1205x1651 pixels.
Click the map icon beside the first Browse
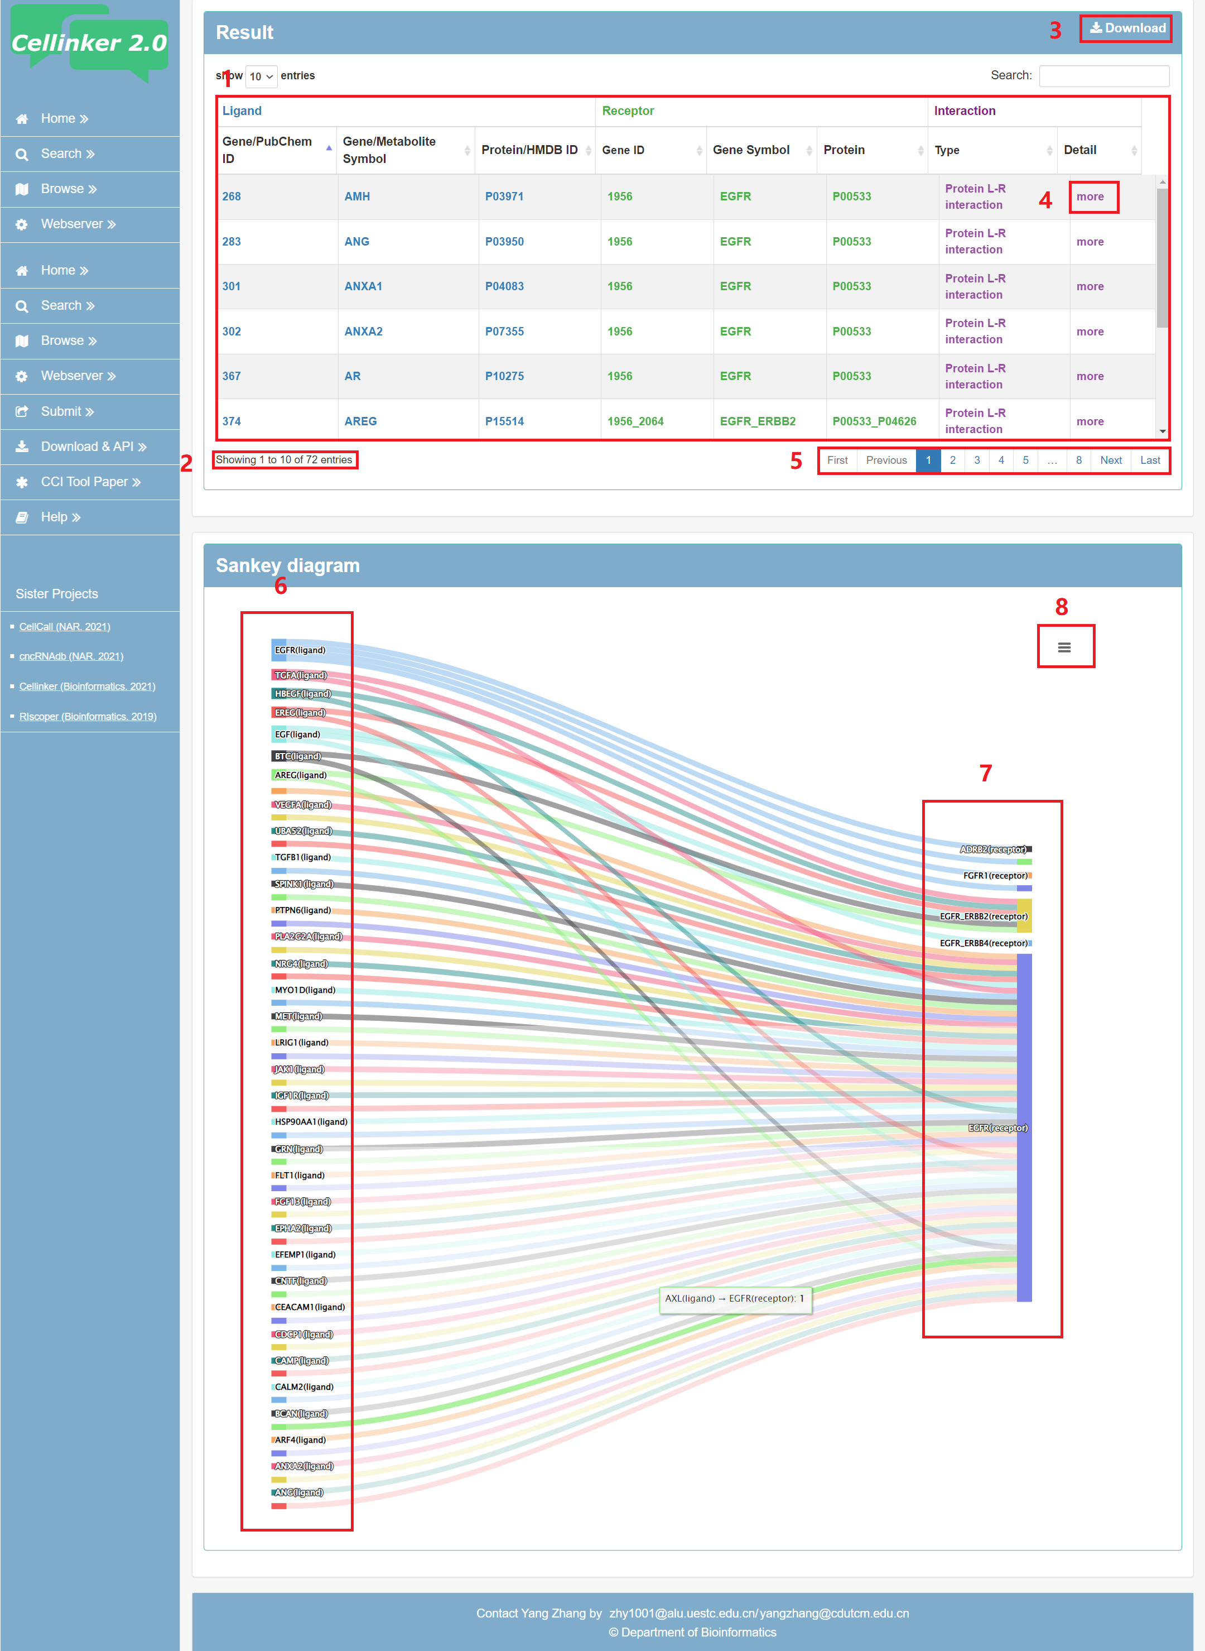click(x=22, y=189)
